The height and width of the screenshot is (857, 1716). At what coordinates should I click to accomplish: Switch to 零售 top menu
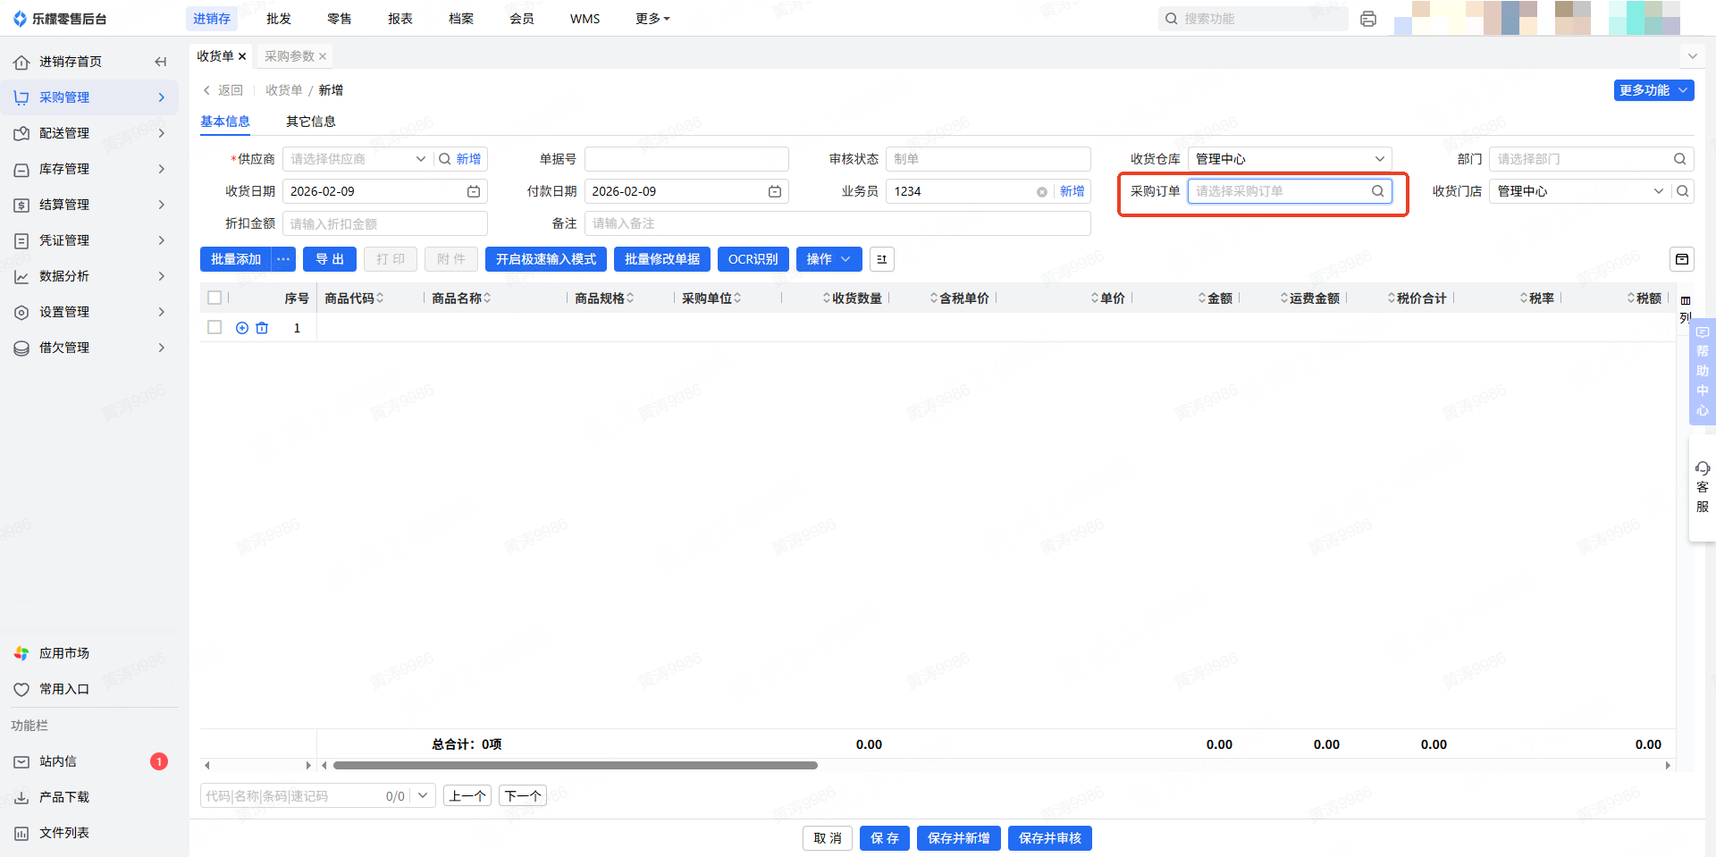(340, 19)
